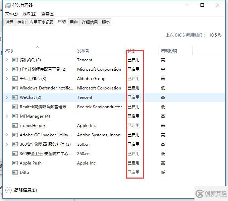Screen dimensions: 228x201
Task: Expand the Adobe GC Invoker Utility group
Action: (x=7, y=135)
